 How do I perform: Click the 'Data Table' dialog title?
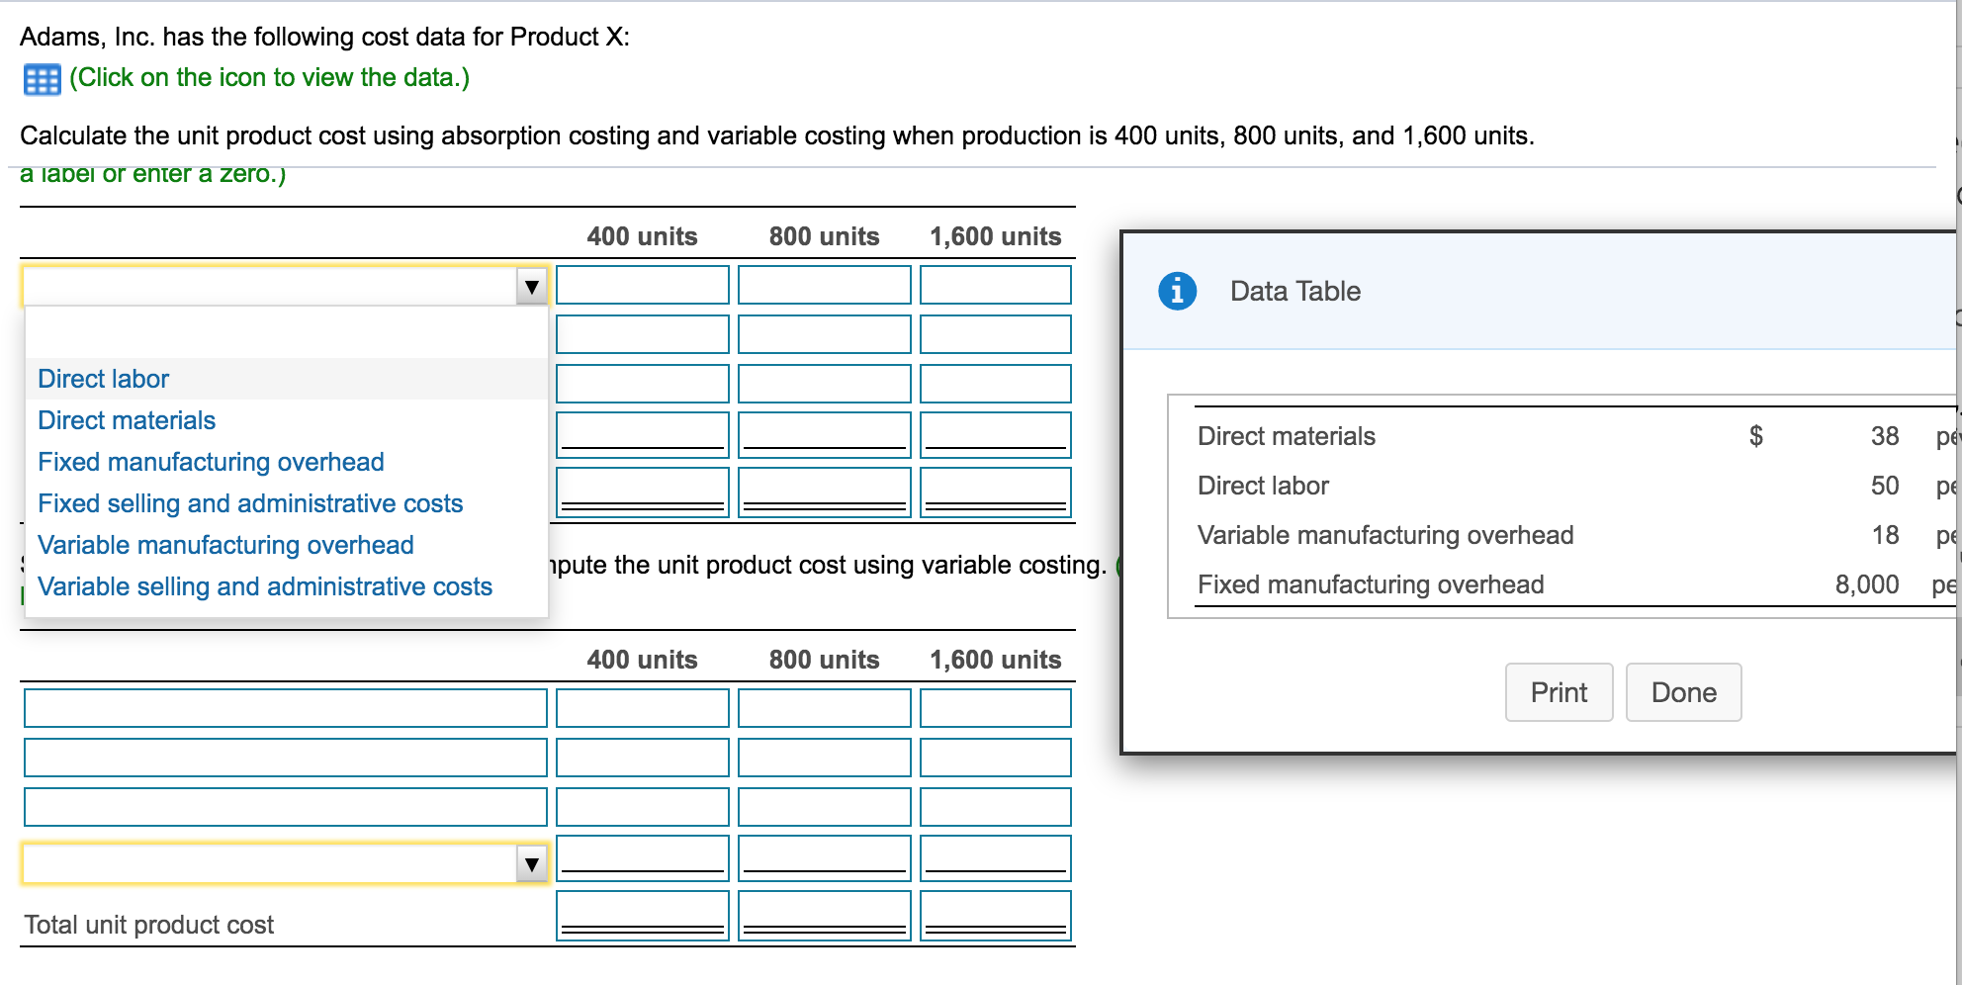1295,291
